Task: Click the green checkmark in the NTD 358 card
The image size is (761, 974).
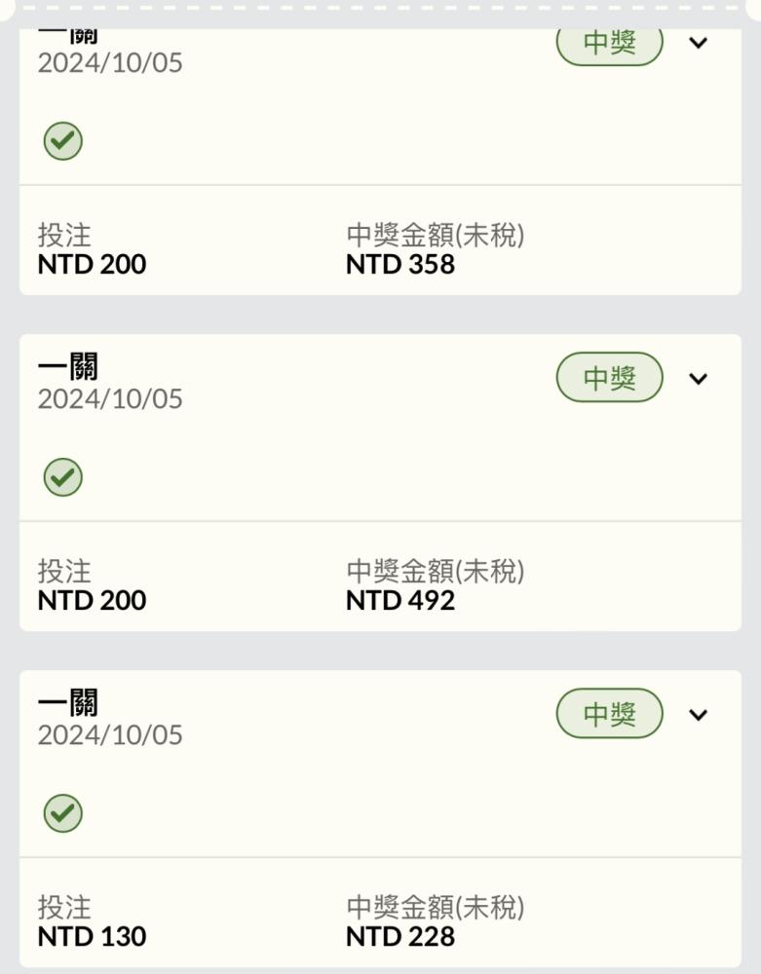Action: (62, 141)
